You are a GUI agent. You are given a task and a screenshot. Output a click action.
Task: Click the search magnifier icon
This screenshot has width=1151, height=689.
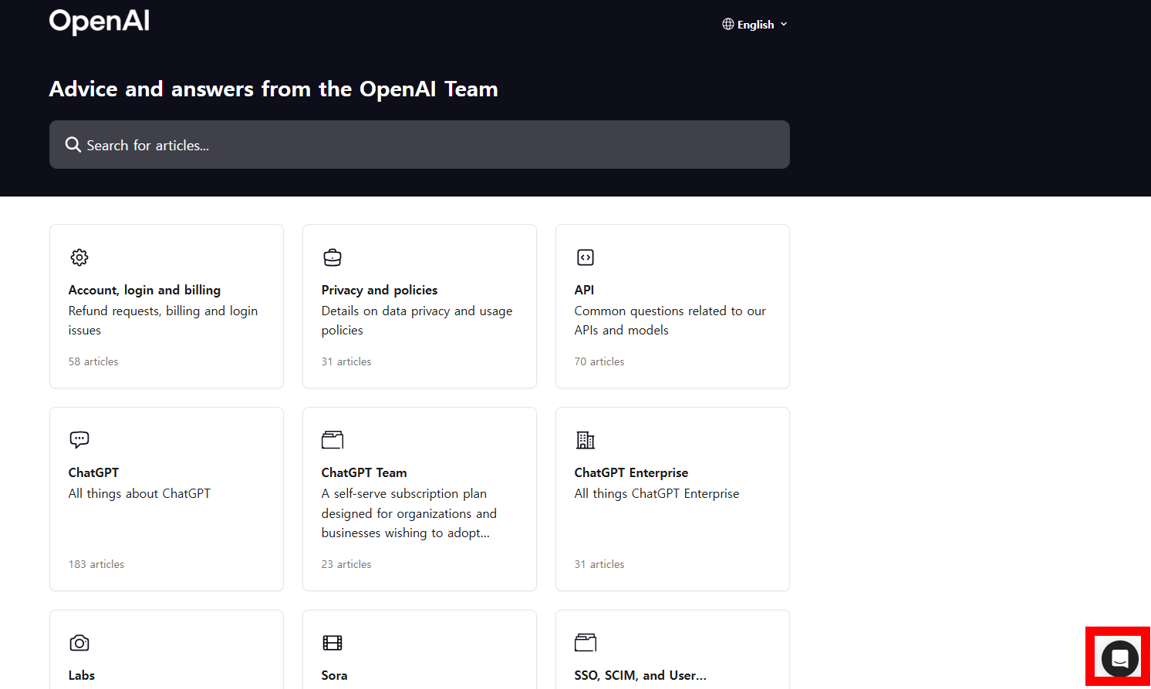tap(73, 145)
